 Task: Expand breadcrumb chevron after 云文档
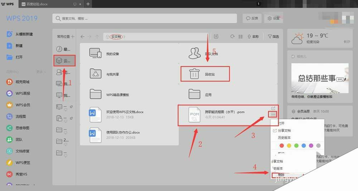[125, 37]
